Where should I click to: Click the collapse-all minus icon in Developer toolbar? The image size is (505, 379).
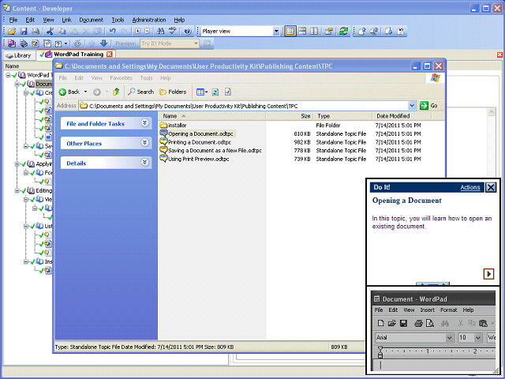coord(148,32)
